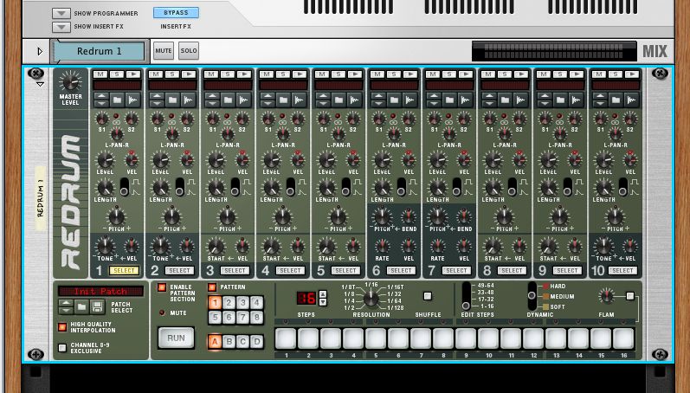This screenshot has width=690, height=393.
Task: Select drum channel 7 for editing
Action: pos(457,270)
